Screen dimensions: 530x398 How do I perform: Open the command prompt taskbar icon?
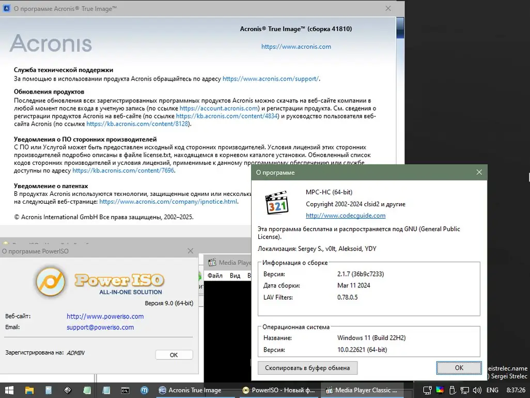click(x=125, y=390)
